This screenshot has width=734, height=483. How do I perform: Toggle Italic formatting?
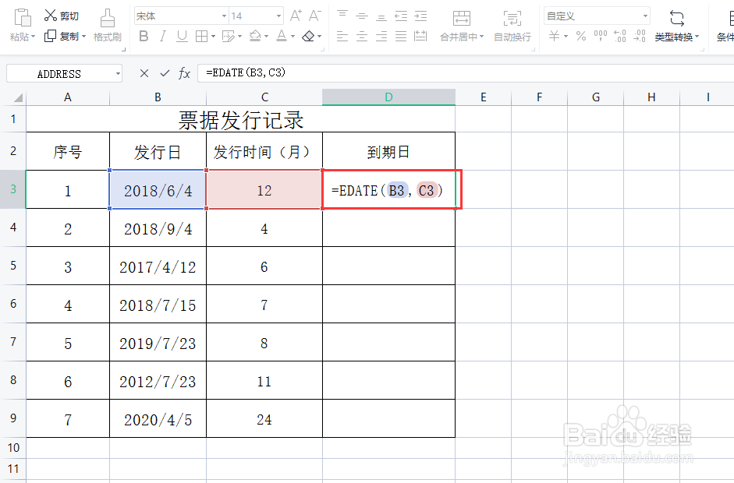[x=162, y=36]
